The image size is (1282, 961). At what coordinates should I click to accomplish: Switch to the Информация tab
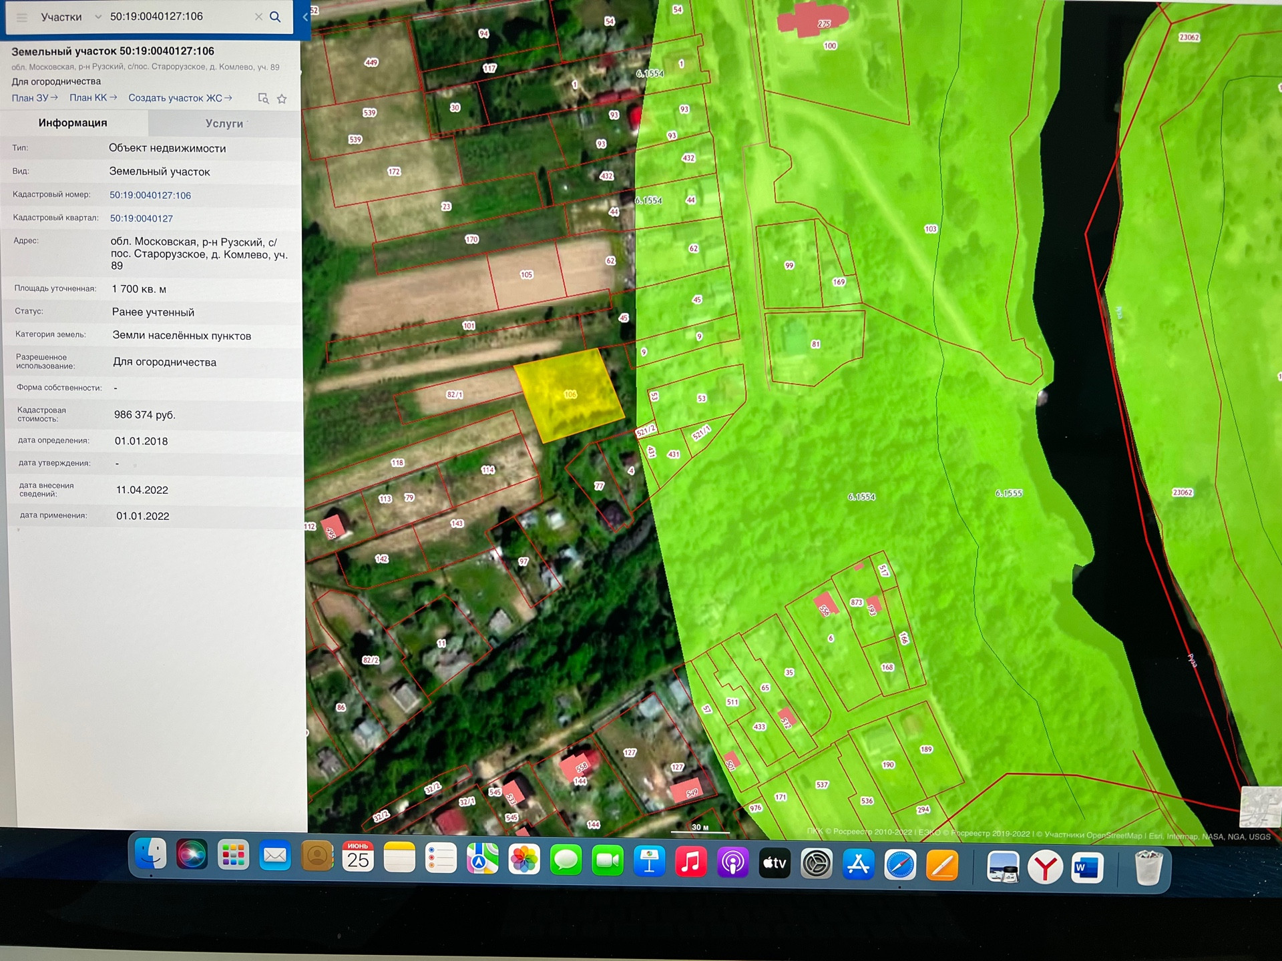point(73,123)
